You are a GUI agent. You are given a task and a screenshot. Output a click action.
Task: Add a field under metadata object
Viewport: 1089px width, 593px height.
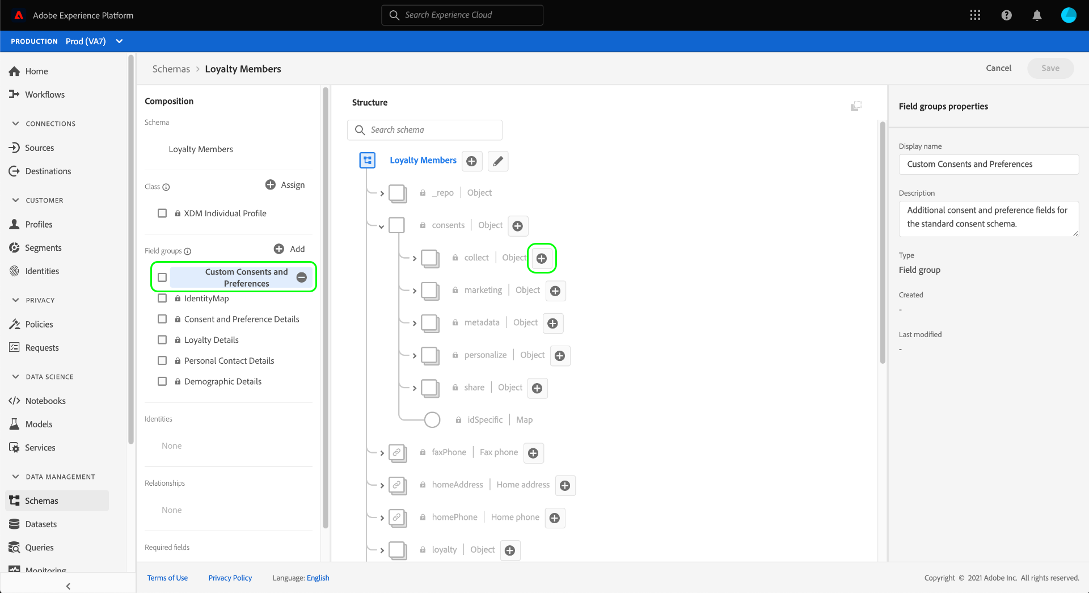[553, 323]
